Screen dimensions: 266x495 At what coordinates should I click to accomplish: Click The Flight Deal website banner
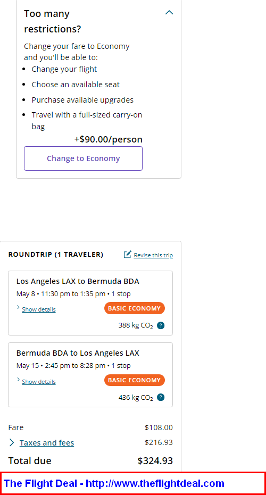click(133, 483)
